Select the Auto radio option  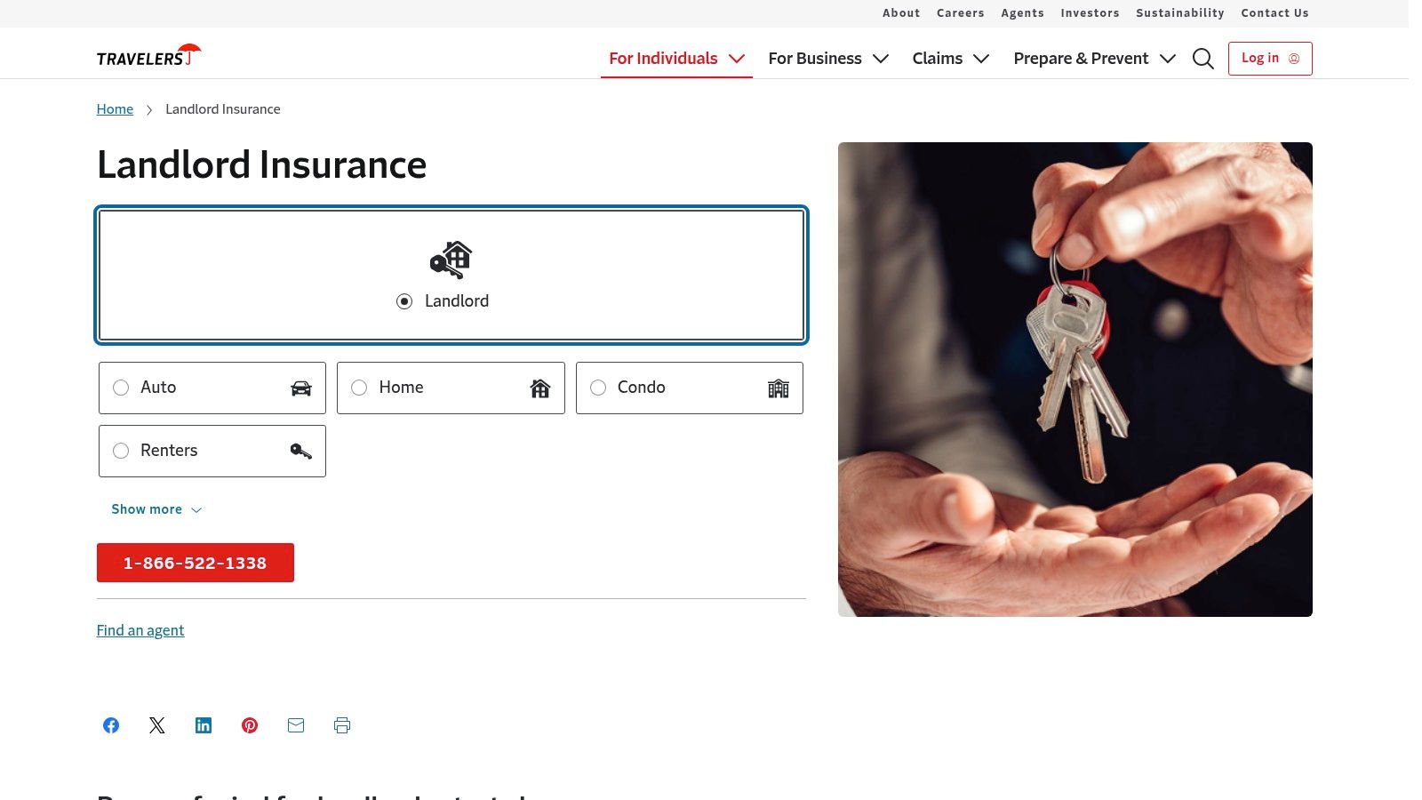pos(212,388)
